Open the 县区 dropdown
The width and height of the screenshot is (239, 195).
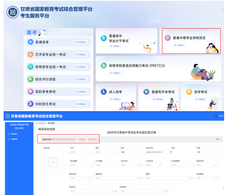106,152
